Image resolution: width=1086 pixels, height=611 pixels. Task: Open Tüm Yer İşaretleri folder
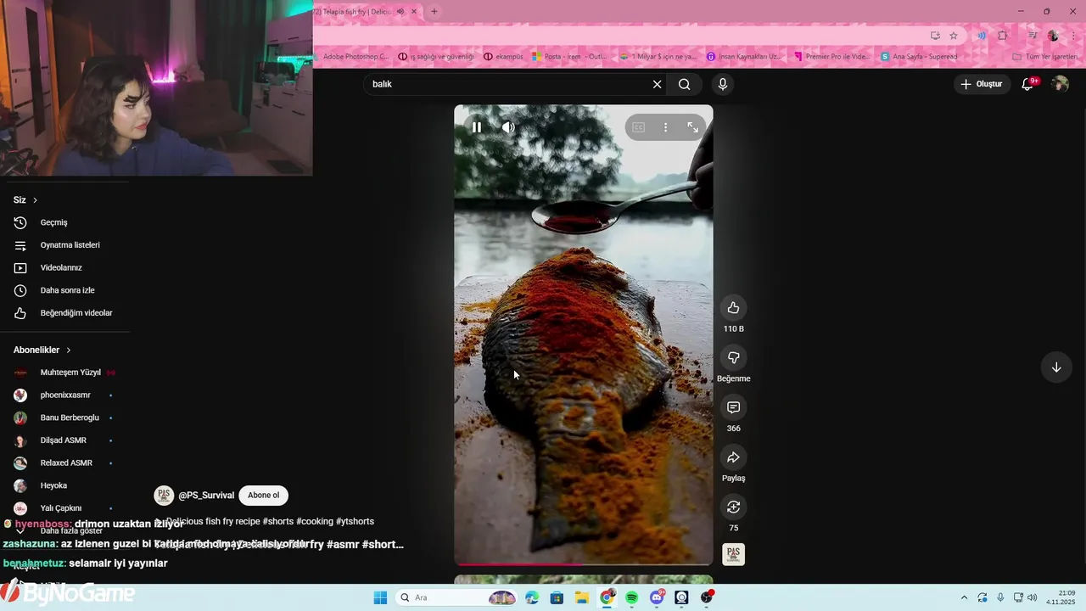point(1045,57)
